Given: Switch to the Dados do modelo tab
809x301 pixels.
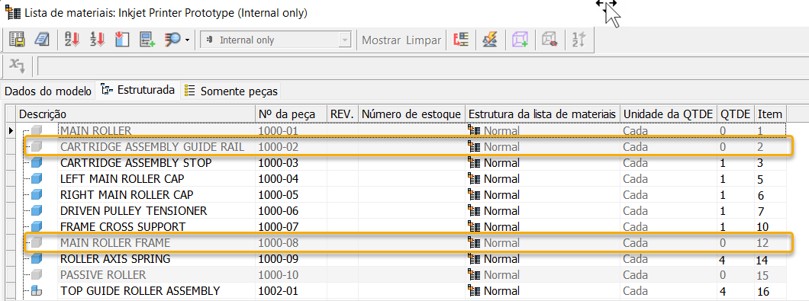Looking at the screenshot, I should tap(47, 91).
